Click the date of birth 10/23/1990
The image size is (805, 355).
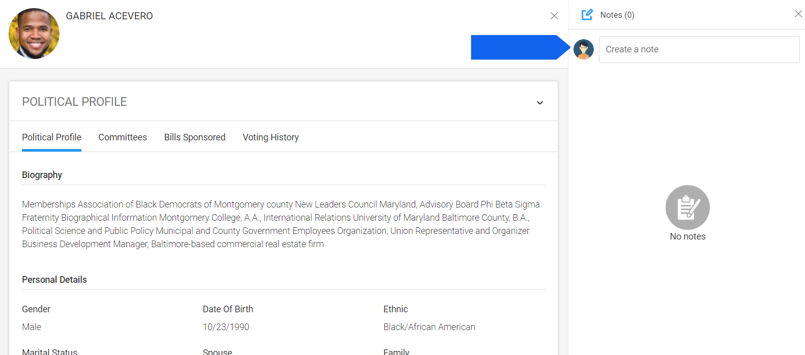[x=226, y=327]
